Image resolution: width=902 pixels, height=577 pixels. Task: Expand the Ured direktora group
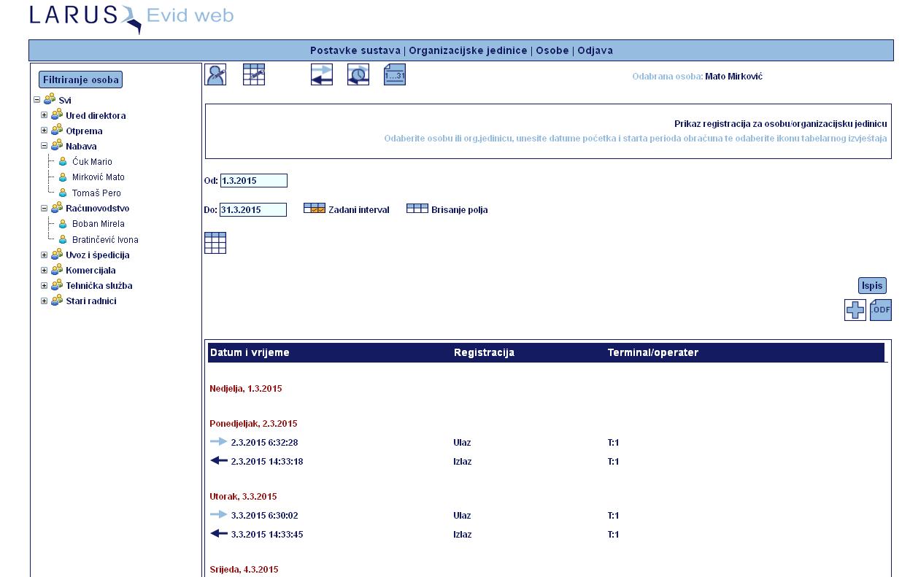(x=44, y=115)
